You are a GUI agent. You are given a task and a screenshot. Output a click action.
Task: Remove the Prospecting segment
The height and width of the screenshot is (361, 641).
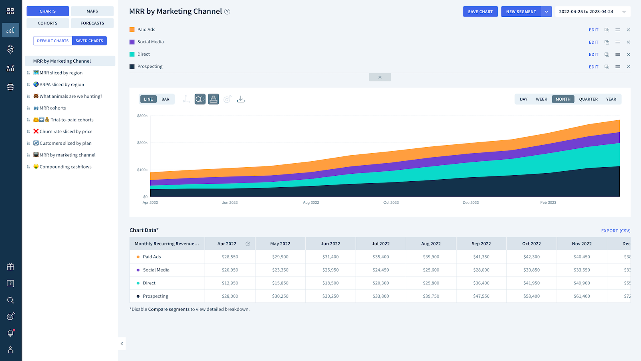point(628,67)
